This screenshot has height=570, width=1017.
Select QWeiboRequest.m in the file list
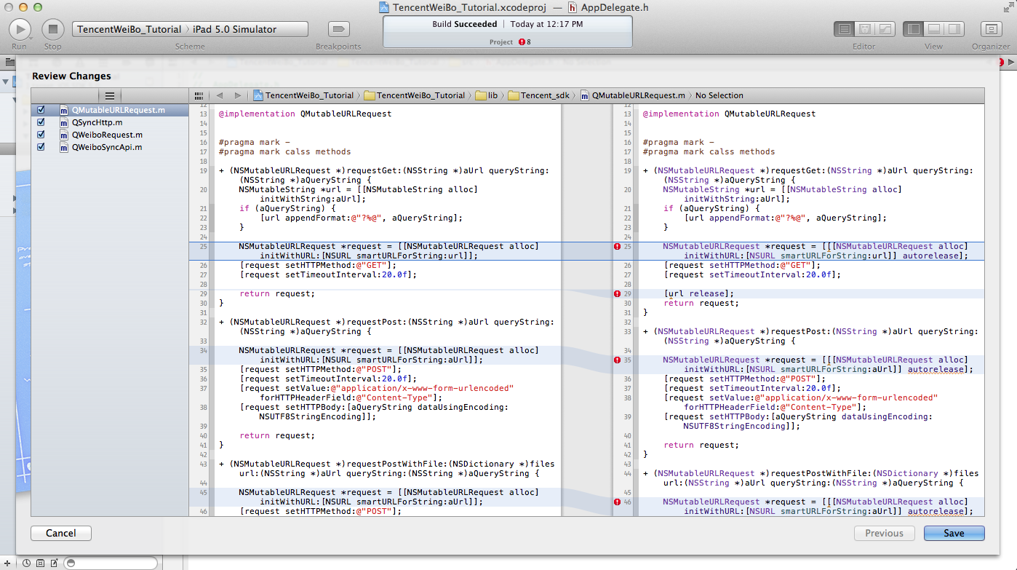(106, 135)
